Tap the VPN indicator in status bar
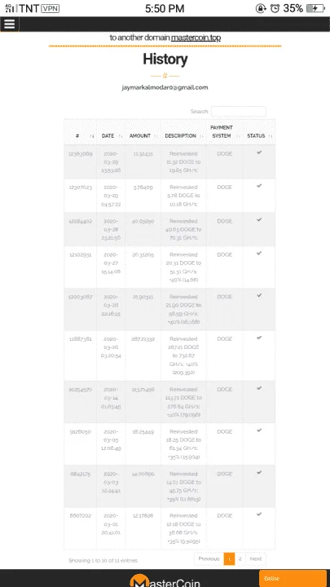The width and height of the screenshot is (330, 587). click(51, 8)
